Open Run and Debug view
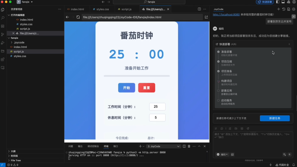Viewport: 297px width, 167px height. point(3,43)
